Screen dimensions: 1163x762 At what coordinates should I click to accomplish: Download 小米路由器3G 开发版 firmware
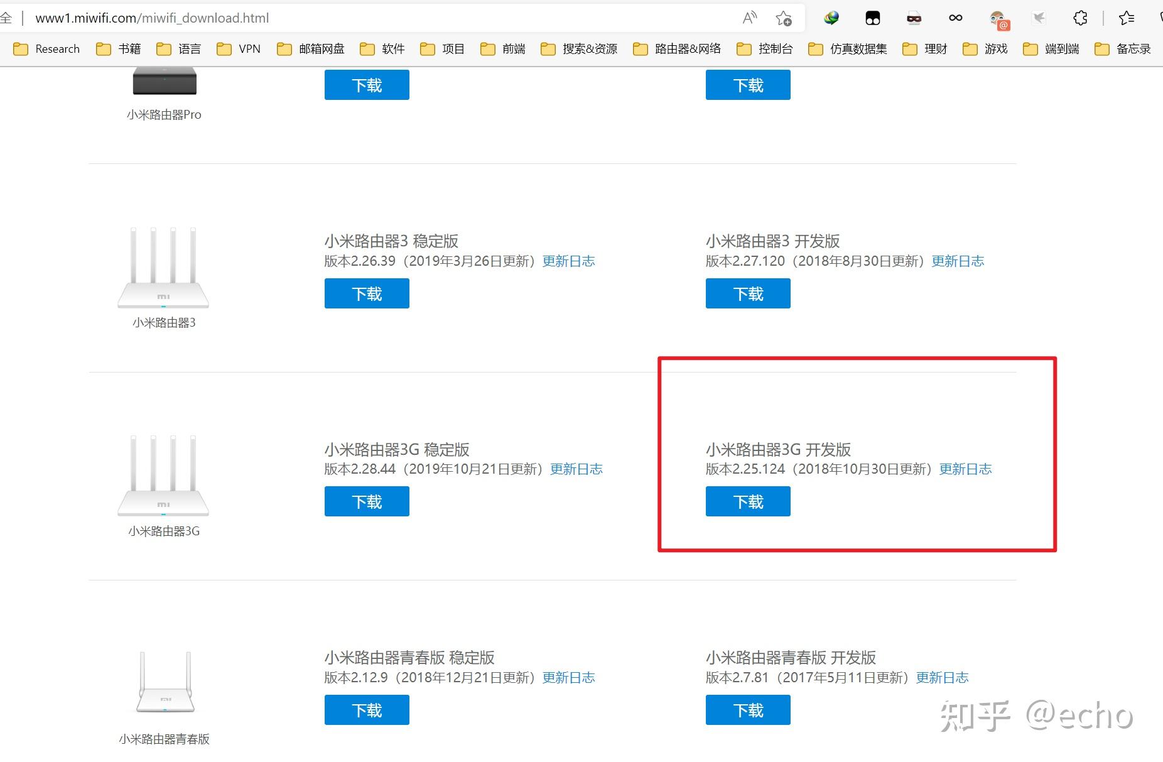pyautogui.click(x=748, y=501)
